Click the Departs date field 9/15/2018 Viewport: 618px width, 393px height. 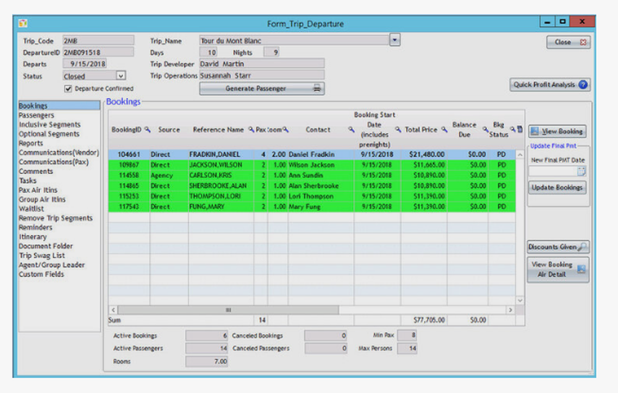[85, 64]
